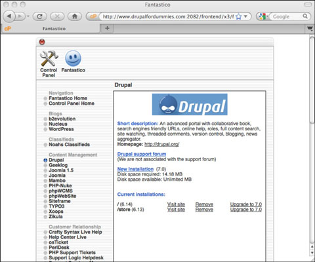The width and height of the screenshot is (315, 262).
Task: Open the http://drupal.org/ homepage link
Action: click(x=162, y=144)
